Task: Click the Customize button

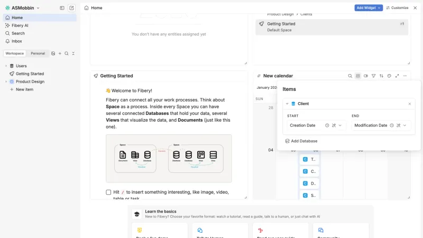Action: click(397, 8)
